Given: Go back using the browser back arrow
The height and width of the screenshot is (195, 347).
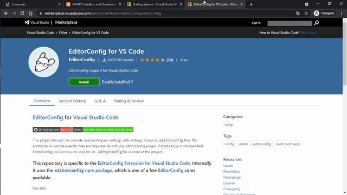Looking at the screenshot, I should pos(6,13).
